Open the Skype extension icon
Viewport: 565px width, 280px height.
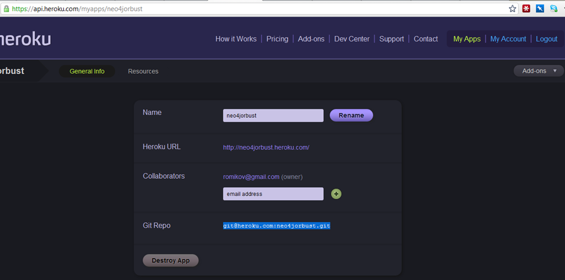553,9
